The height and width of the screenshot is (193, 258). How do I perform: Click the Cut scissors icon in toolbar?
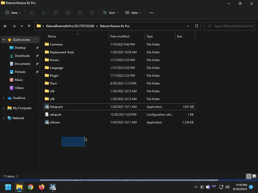(x=32, y=13)
